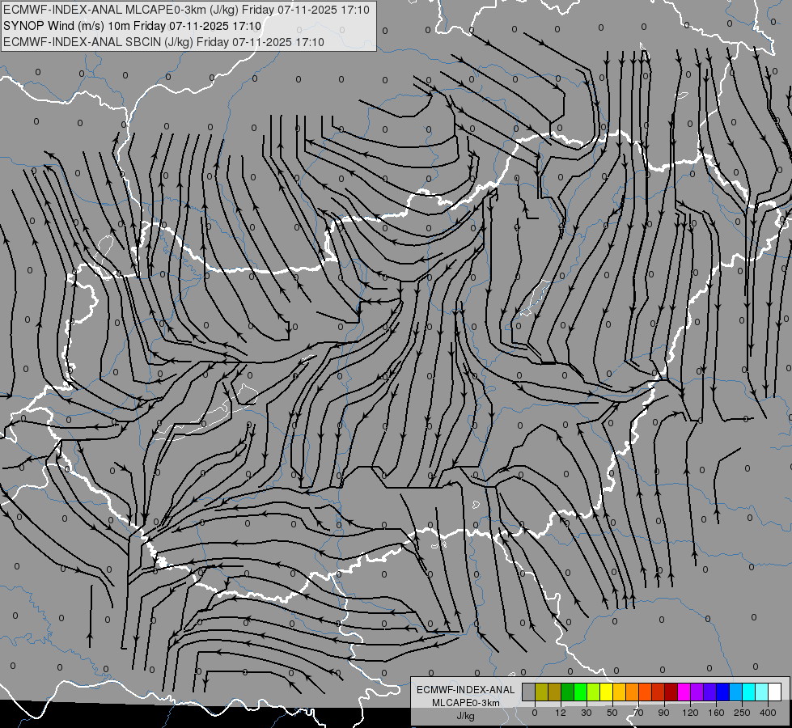Screen dimensions: 792x728
Task: Click the '90' value on the legend scale
Action: (663, 713)
